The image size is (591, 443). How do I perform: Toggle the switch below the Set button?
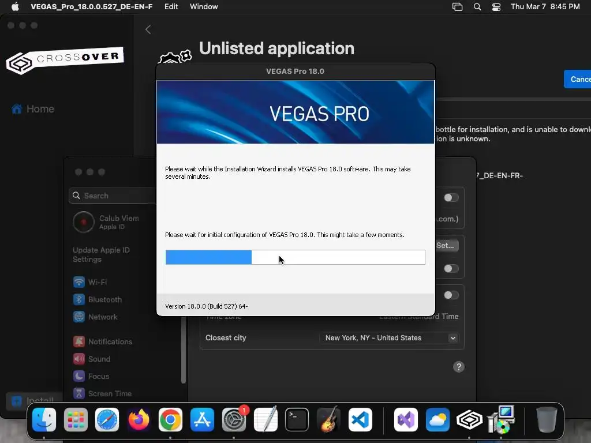pyautogui.click(x=451, y=268)
